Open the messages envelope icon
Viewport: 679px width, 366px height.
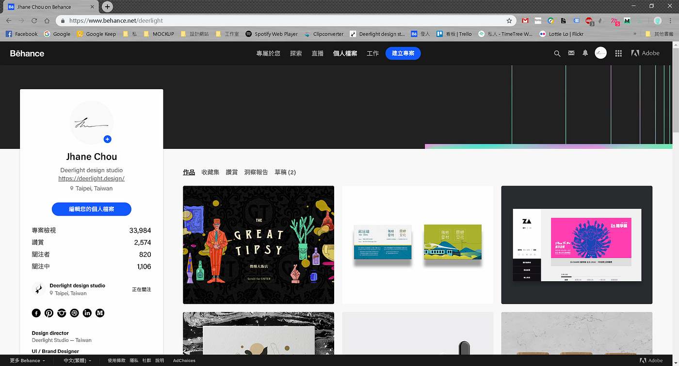click(x=571, y=53)
